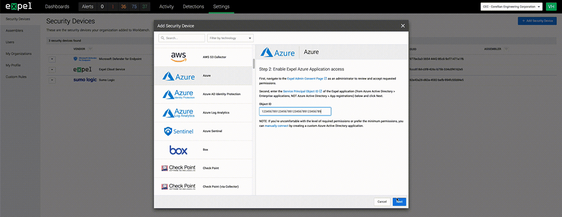Close the Add Security Device dialog
Viewport: 562px width, 217px height.
tap(403, 25)
